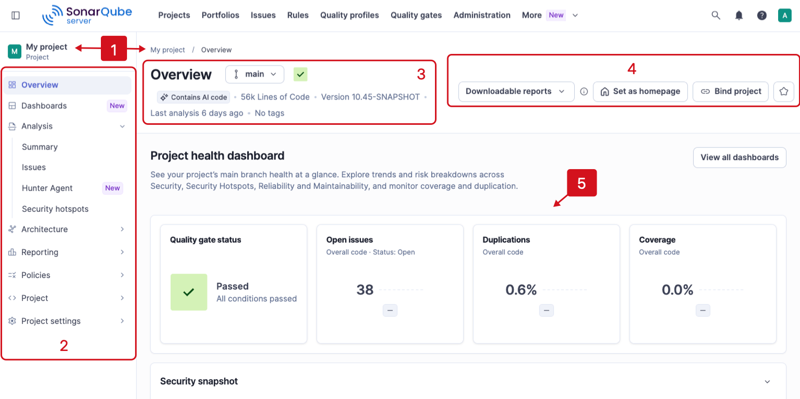Expand the Reporting section in the sidebar
Image resolution: width=800 pixels, height=399 pixels.
pos(67,252)
